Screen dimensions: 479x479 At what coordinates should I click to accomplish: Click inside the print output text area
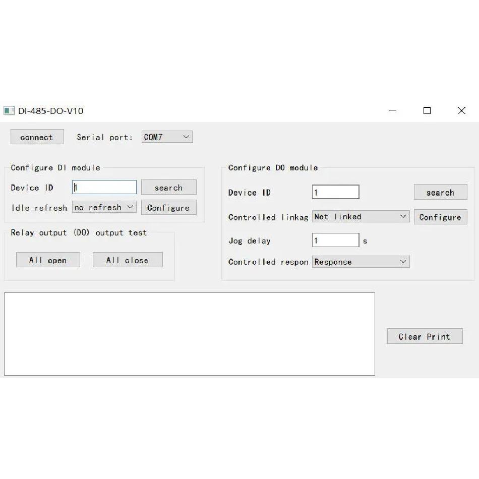pyautogui.click(x=190, y=334)
